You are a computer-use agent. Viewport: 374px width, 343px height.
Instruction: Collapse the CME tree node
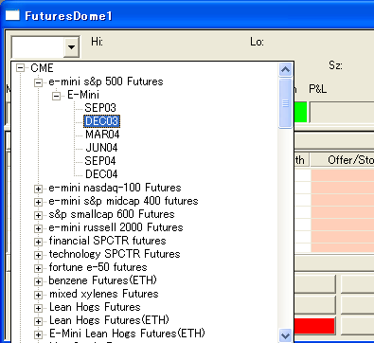20,67
